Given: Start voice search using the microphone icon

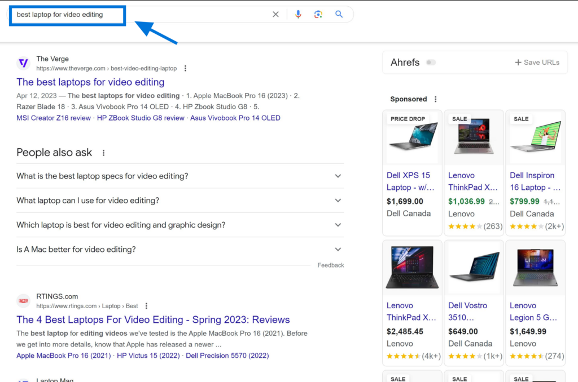Looking at the screenshot, I should (298, 14).
